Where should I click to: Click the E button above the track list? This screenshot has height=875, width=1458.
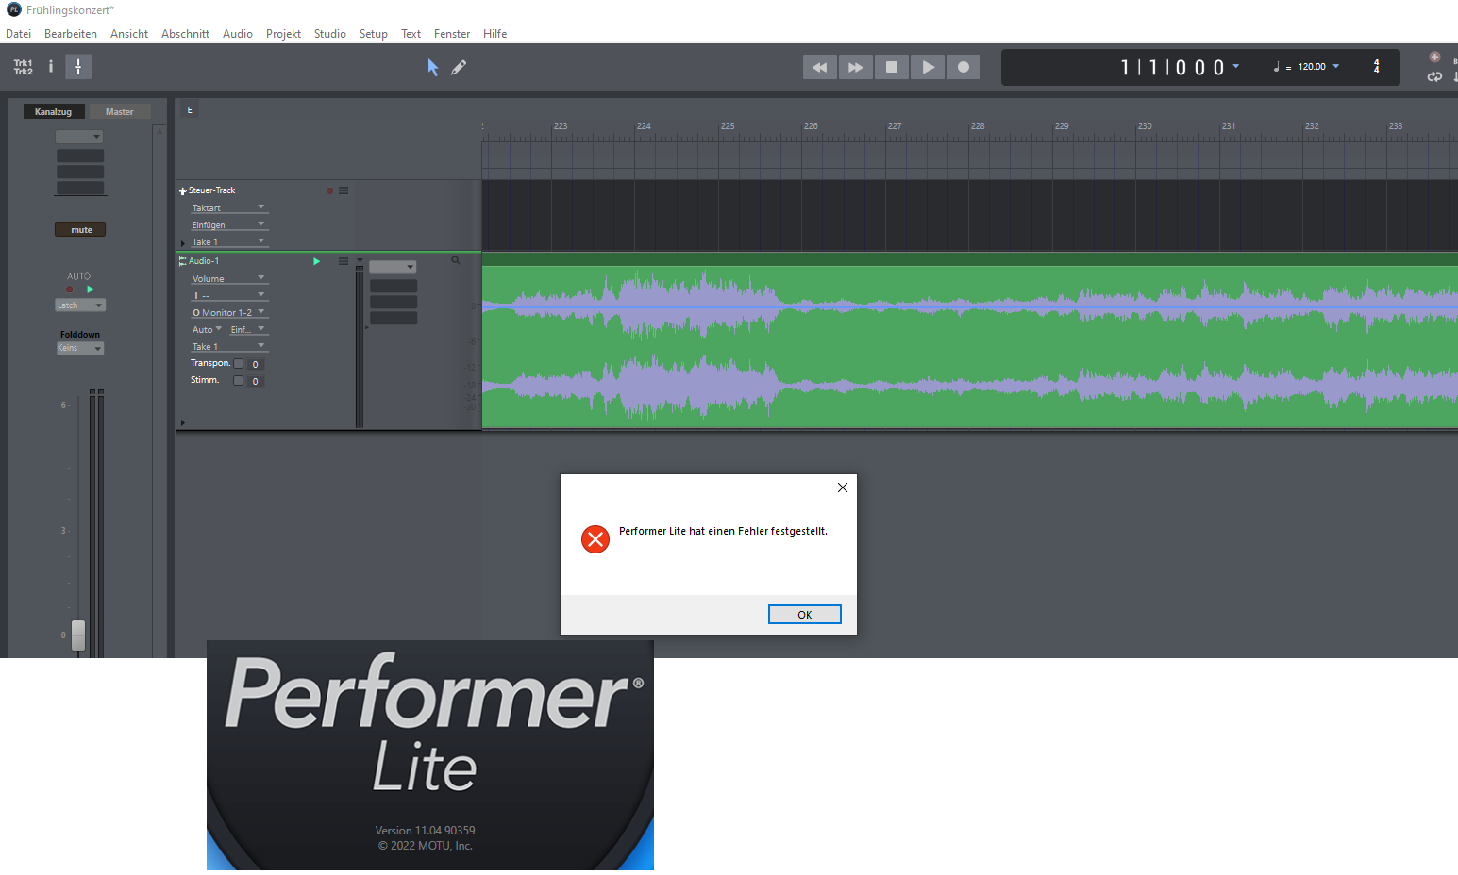tap(190, 110)
